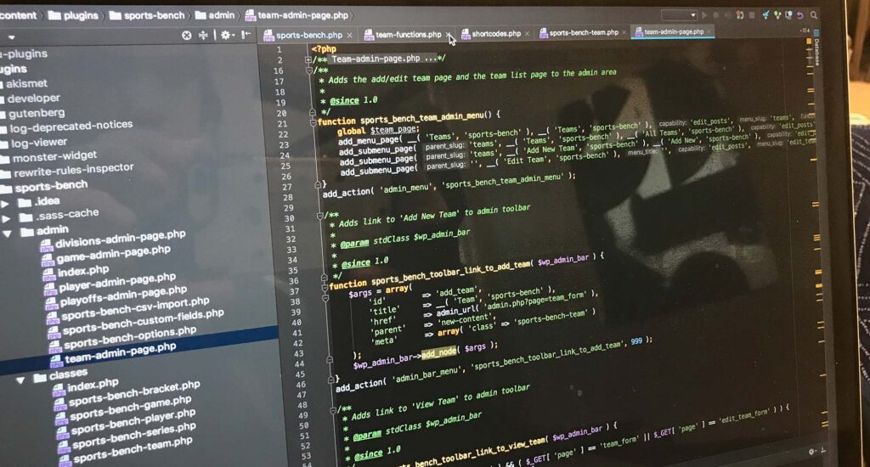This screenshot has height=467, width=870.
Task: Expand the .sass-cache folder arrow
Action: tap(6, 218)
